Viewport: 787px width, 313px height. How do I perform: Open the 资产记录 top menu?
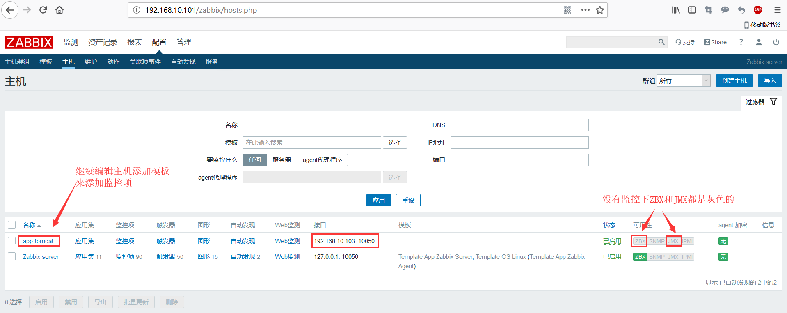click(x=103, y=42)
